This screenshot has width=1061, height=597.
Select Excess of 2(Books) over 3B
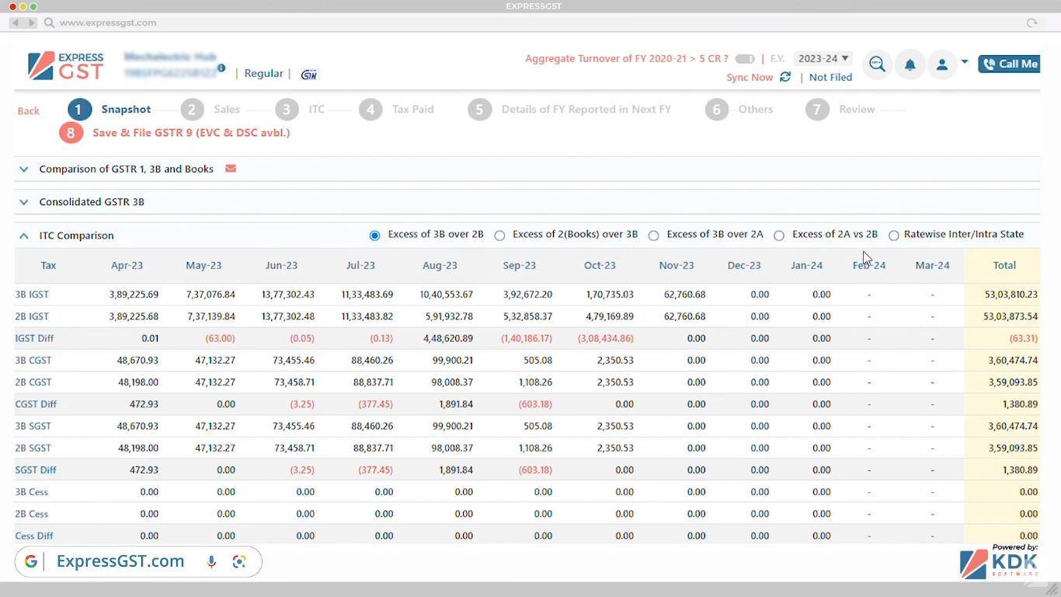[x=499, y=234]
